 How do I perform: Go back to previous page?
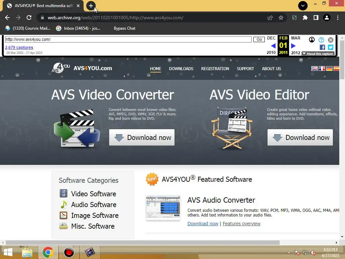pos(7,18)
